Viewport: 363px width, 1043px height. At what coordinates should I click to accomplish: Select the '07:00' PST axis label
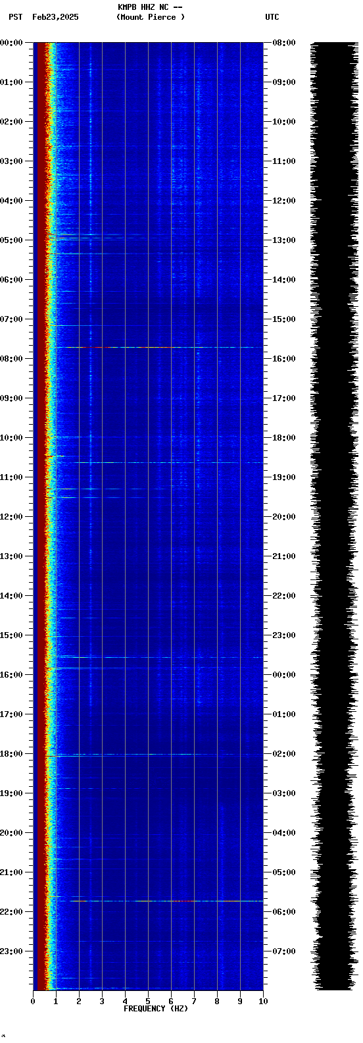click(x=11, y=319)
